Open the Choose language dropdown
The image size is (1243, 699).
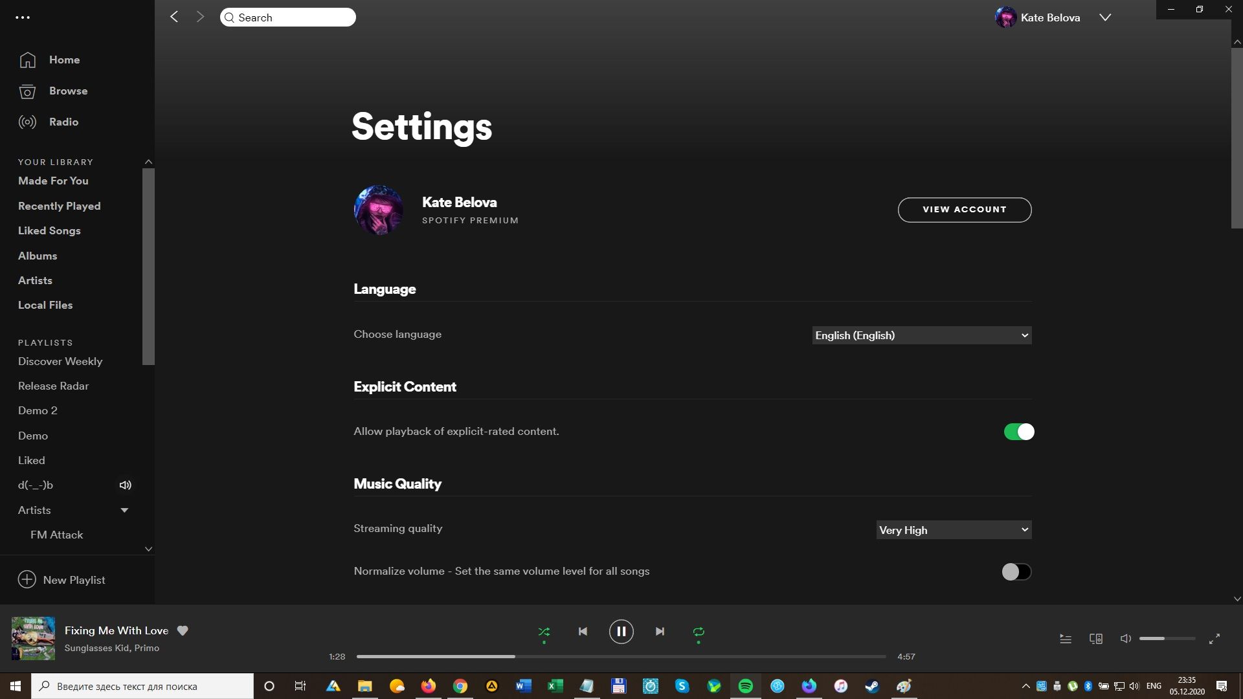(x=922, y=335)
